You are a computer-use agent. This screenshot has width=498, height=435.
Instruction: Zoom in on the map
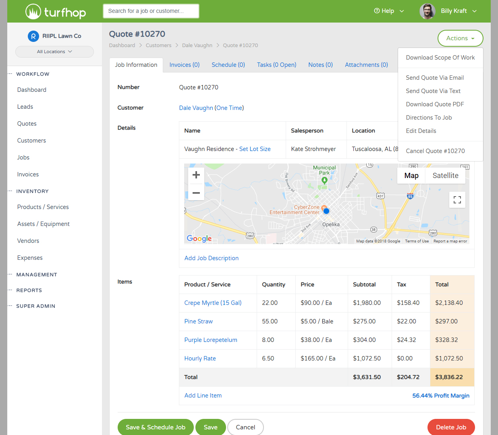click(x=196, y=175)
